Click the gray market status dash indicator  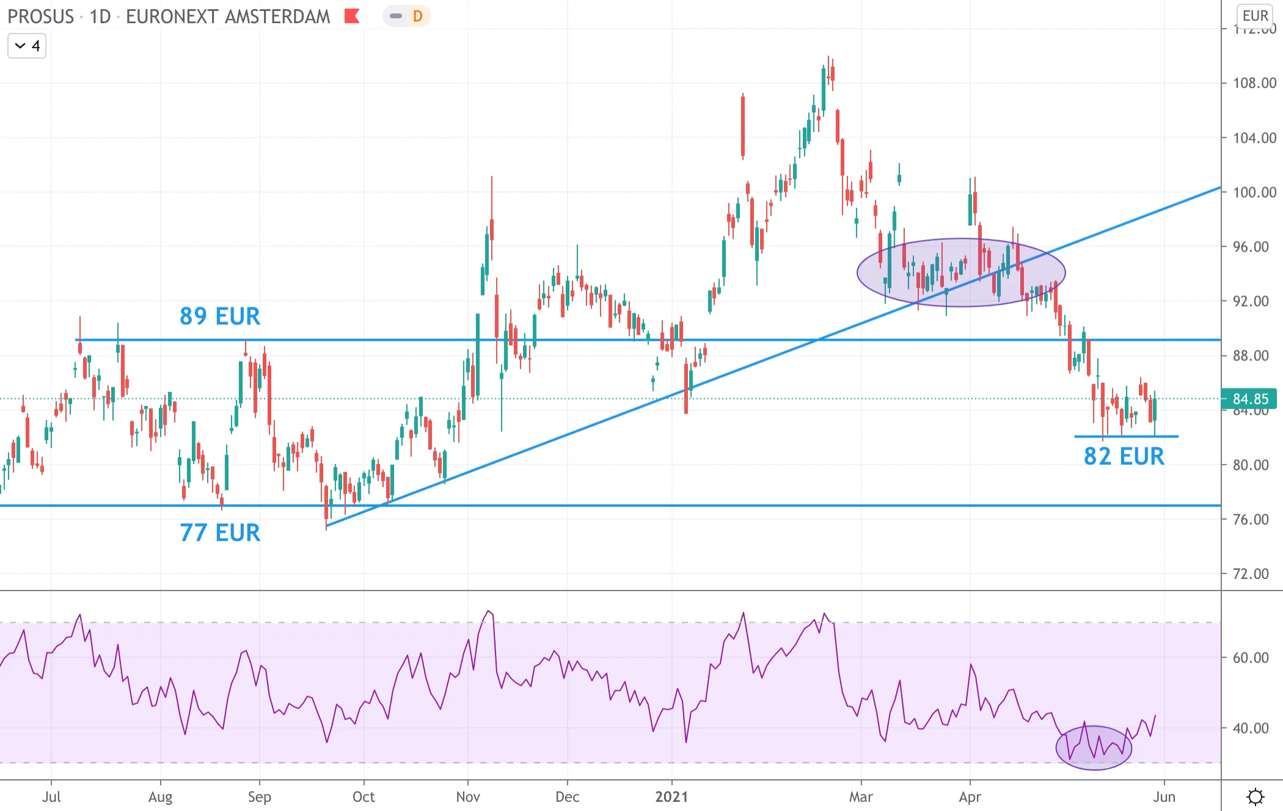396,16
